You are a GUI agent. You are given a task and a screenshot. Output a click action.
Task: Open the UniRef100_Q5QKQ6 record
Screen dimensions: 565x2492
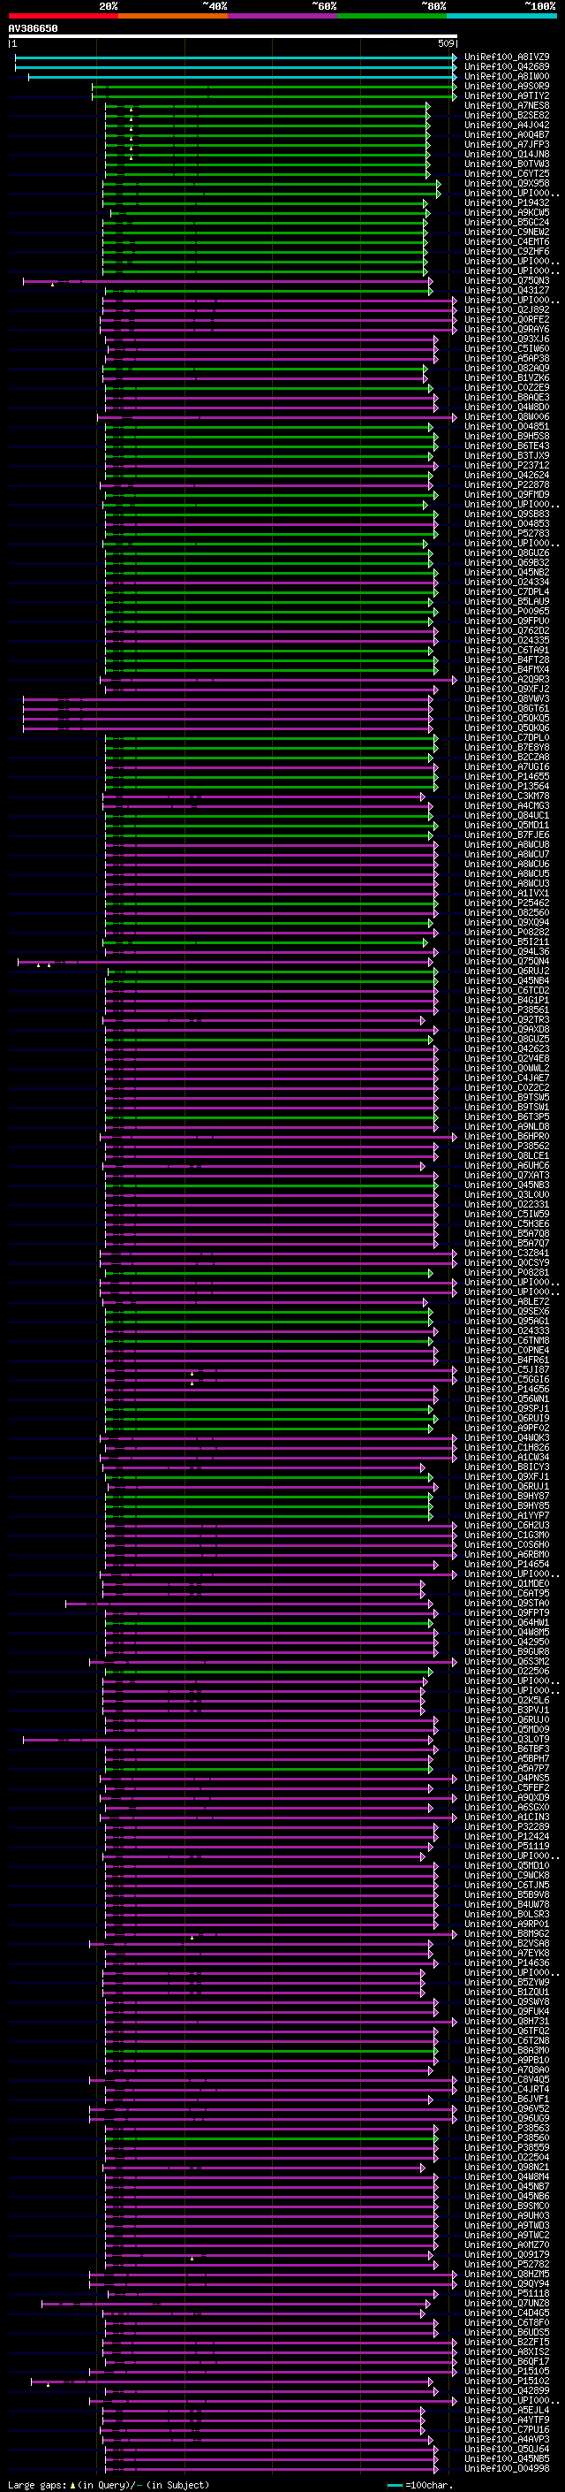coord(507,728)
